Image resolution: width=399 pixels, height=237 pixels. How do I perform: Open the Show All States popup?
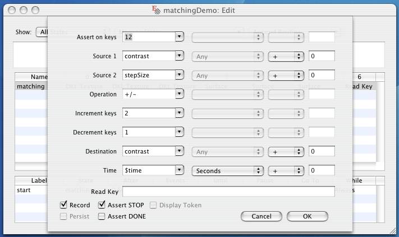pos(42,32)
